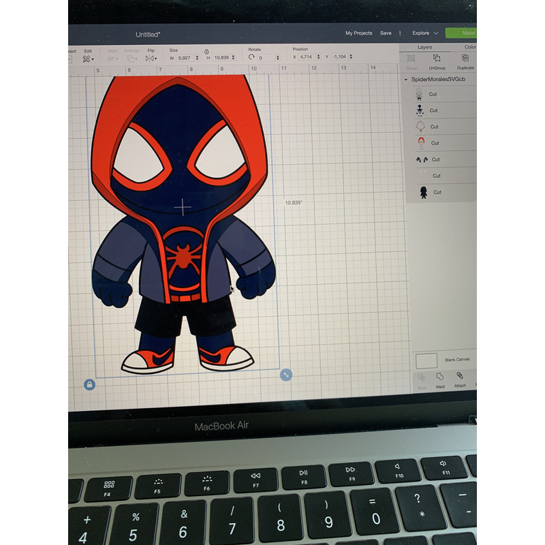Open My Projects
Viewport: 545px width, 545px height.
pos(358,33)
